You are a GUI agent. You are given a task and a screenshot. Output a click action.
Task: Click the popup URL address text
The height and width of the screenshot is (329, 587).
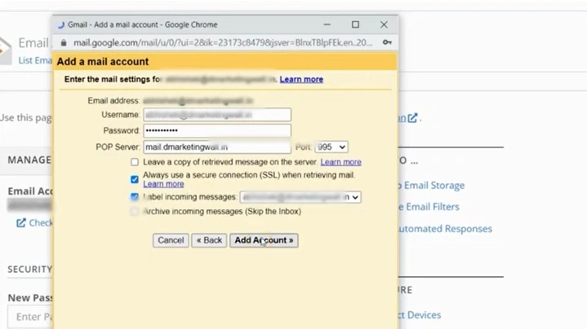coord(223,43)
